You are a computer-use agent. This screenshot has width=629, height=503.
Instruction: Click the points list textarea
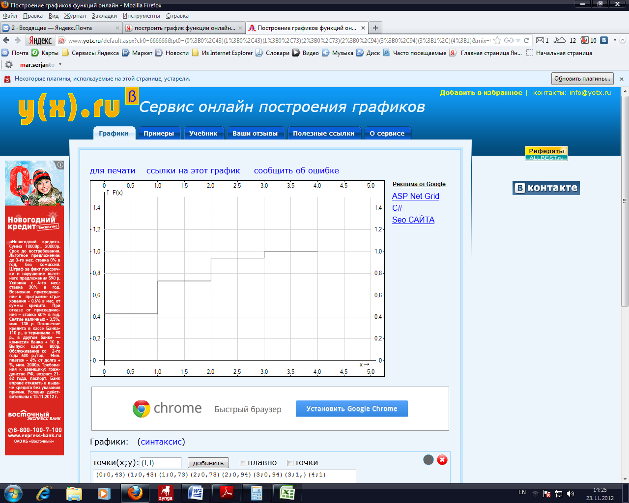coord(224,476)
